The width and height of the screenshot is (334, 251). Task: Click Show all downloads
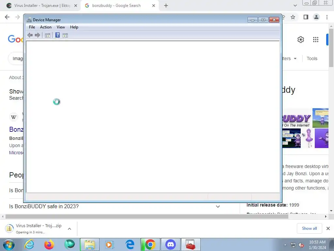tap(309, 228)
